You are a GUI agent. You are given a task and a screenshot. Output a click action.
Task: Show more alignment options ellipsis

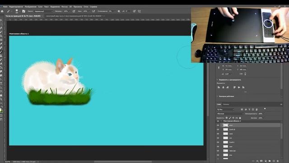point(245,92)
